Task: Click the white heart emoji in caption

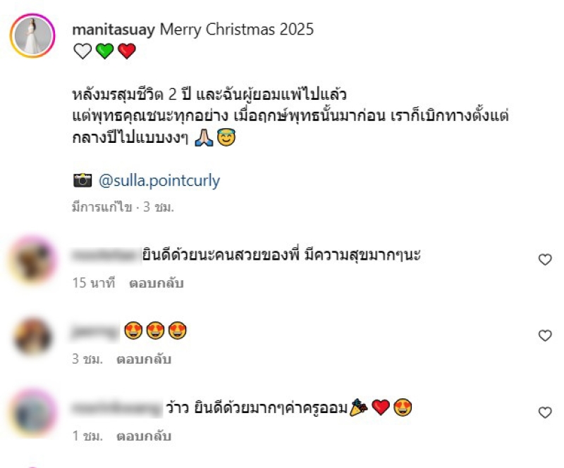Action: tap(82, 51)
